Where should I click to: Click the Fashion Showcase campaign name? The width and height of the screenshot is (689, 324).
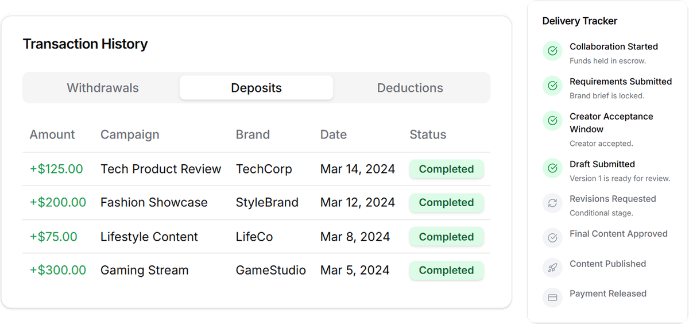[154, 202]
